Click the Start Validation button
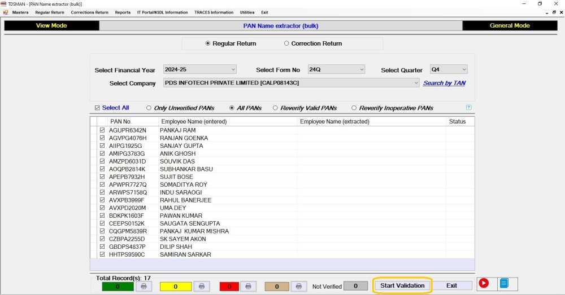Viewport: 565px width, 295px height. coord(402,285)
